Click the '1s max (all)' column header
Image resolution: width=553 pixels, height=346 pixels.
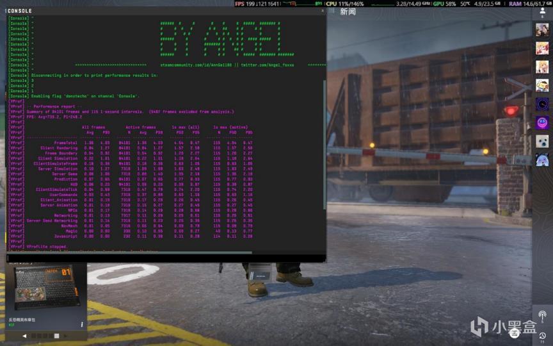click(186, 127)
